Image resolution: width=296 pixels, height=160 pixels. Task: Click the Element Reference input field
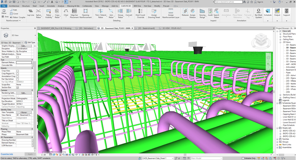[x=24, y=62]
